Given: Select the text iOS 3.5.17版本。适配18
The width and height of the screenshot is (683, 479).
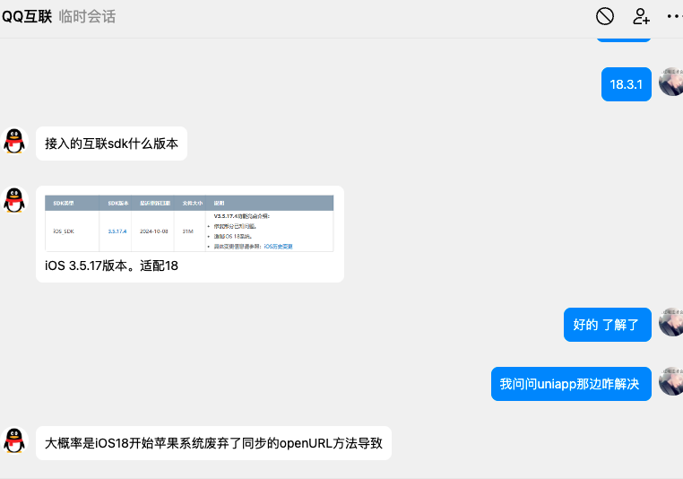Looking at the screenshot, I should click(111, 266).
